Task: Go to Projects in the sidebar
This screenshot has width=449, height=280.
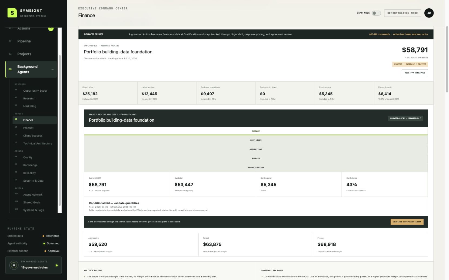Action: (x=31, y=54)
